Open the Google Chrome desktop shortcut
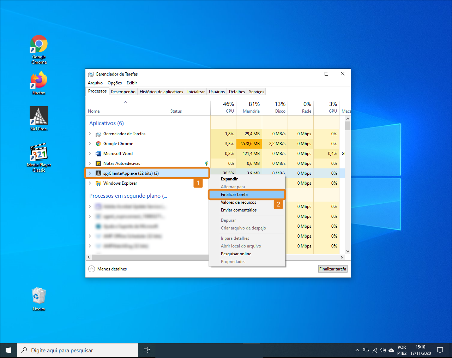This screenshot has height=358, width=452. pyautogui.click(x=39, y=49)
